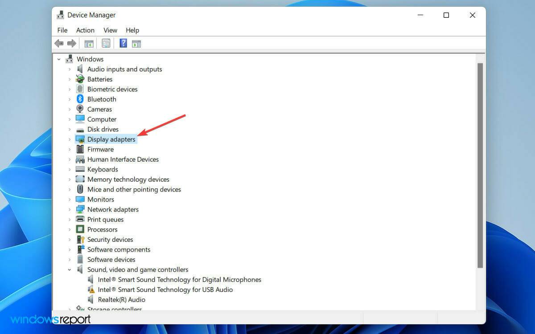Open the Action menu
Image resolution: width=535 pixels, height=334 pixels.
pos(85,30)
